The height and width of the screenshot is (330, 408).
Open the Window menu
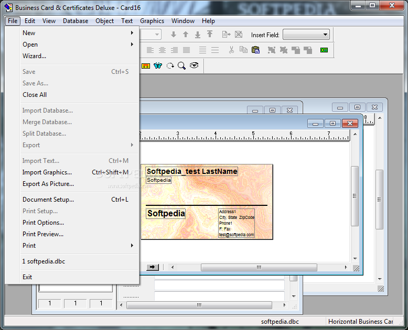pos(182,21)
